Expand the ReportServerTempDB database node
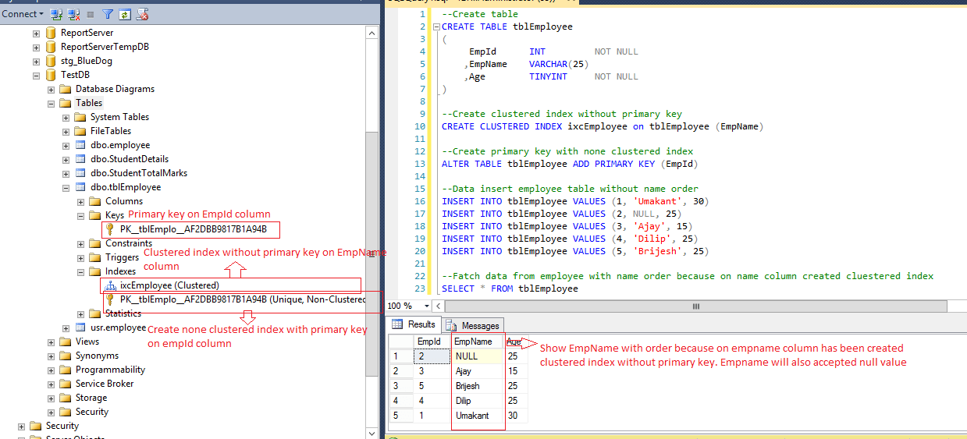Viewport: 967px width, 439px height. pyautogui.click(x=36, y=47)
